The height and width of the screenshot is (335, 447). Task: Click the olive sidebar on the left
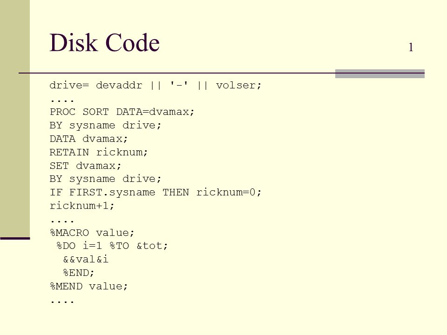pyautogui.click(x=15, y=119)
